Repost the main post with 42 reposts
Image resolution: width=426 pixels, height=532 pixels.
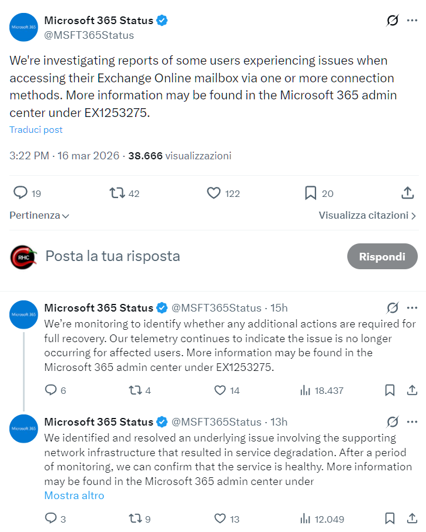click(118, 193)
